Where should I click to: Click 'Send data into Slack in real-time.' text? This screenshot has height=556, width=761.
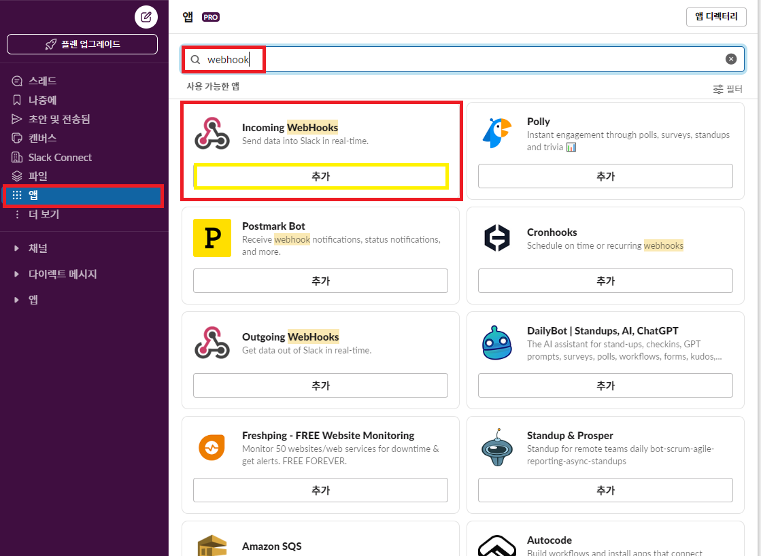point(305,141)
